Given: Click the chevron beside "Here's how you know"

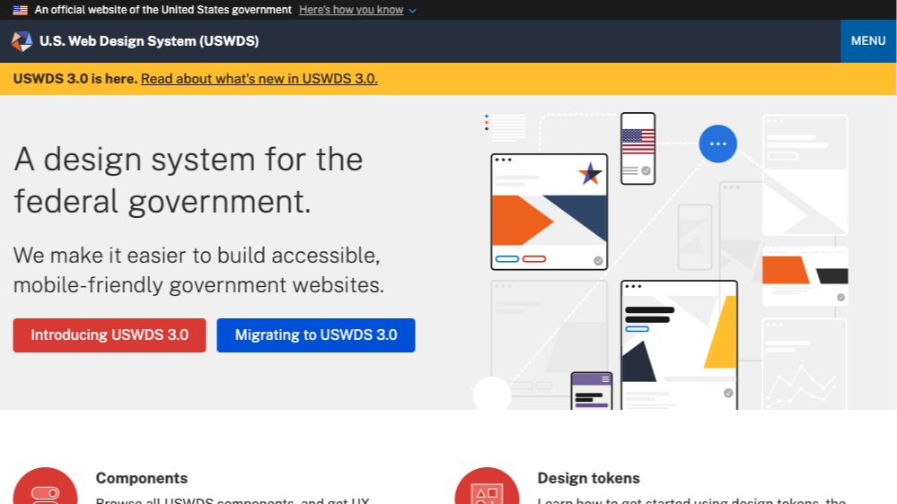Looking at the screenshot, I should click(x=412, y=11).
